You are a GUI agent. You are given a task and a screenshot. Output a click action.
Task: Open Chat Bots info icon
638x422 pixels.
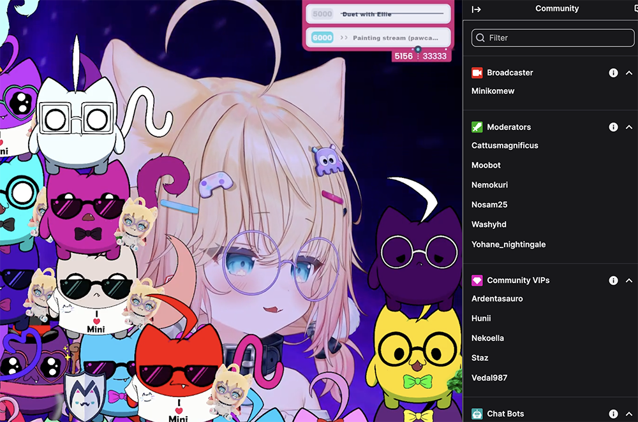[x=613, y=414]
